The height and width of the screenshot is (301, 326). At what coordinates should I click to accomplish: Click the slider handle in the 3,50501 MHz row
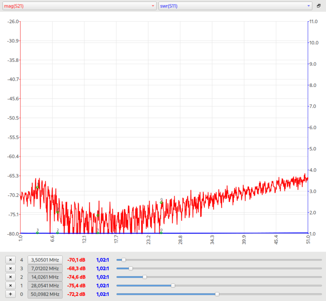[124, 260]
